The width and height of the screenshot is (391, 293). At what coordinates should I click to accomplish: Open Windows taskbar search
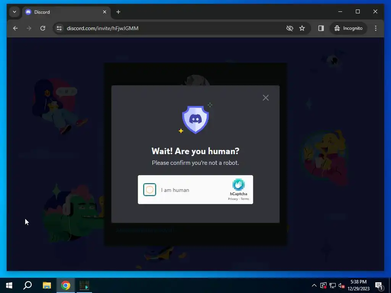[x=27, y=285]
